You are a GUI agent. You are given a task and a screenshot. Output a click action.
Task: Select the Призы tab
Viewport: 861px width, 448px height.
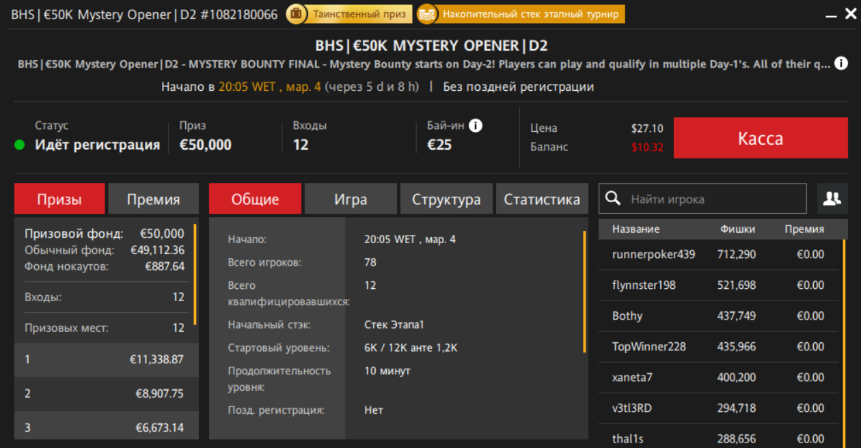59,199
